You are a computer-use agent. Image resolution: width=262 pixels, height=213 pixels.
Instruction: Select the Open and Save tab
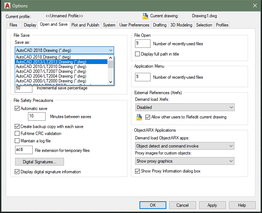(54, 24)
